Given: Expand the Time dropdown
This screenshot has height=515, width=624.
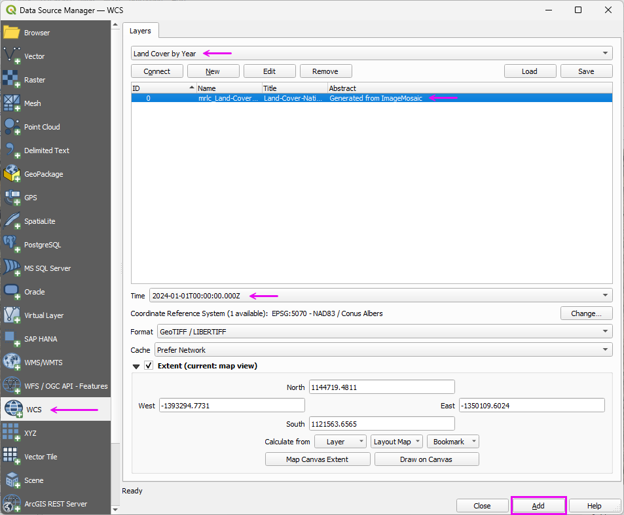Looking at the screenshot, I should click(x=380, y=296).
